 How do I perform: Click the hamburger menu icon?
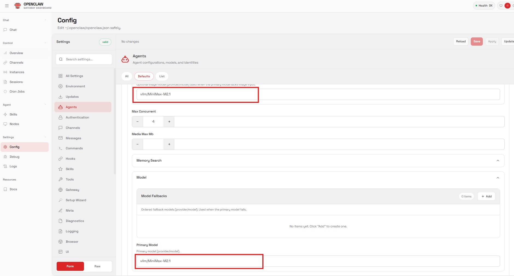pyautogui.click(x=7, y=6)
